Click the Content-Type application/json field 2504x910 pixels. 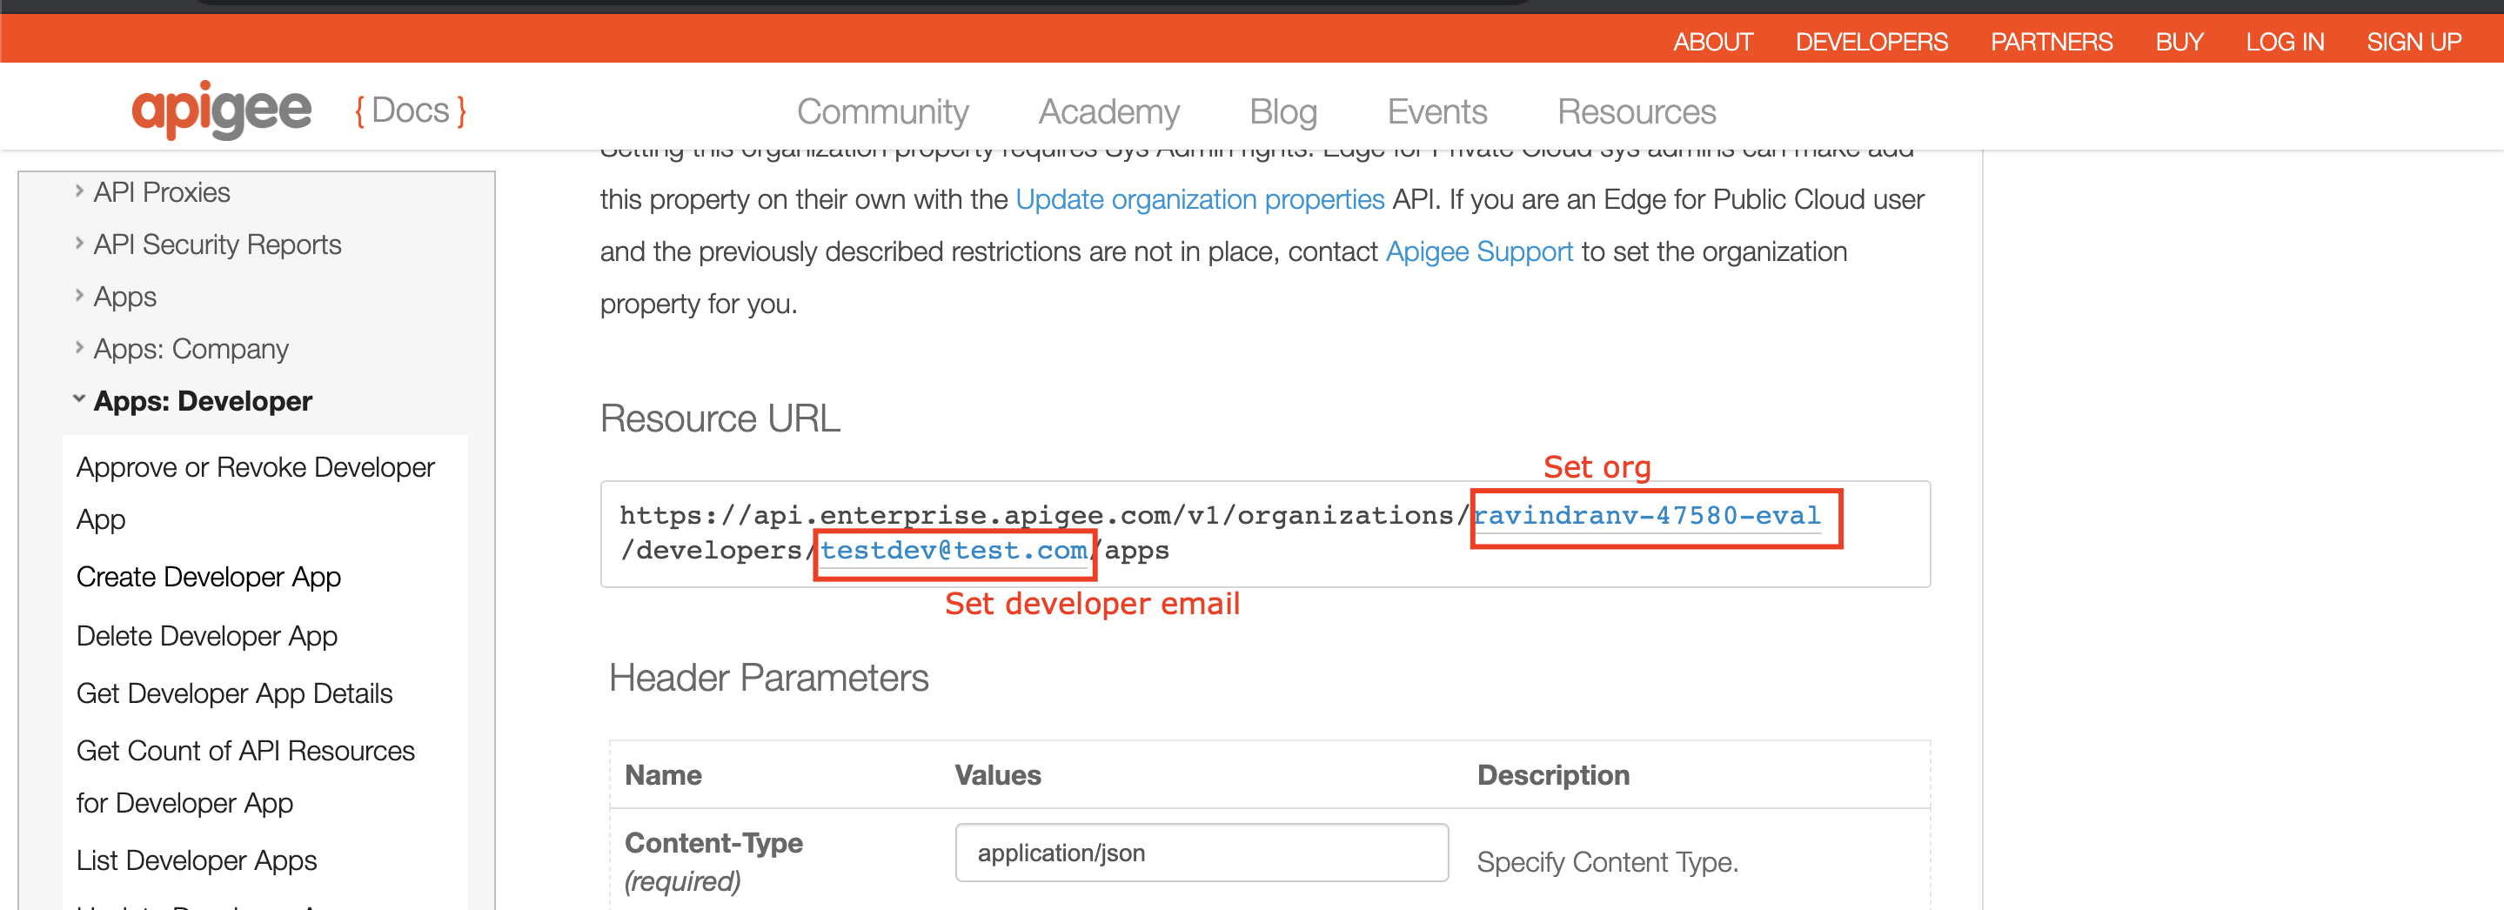point(1202,853)
